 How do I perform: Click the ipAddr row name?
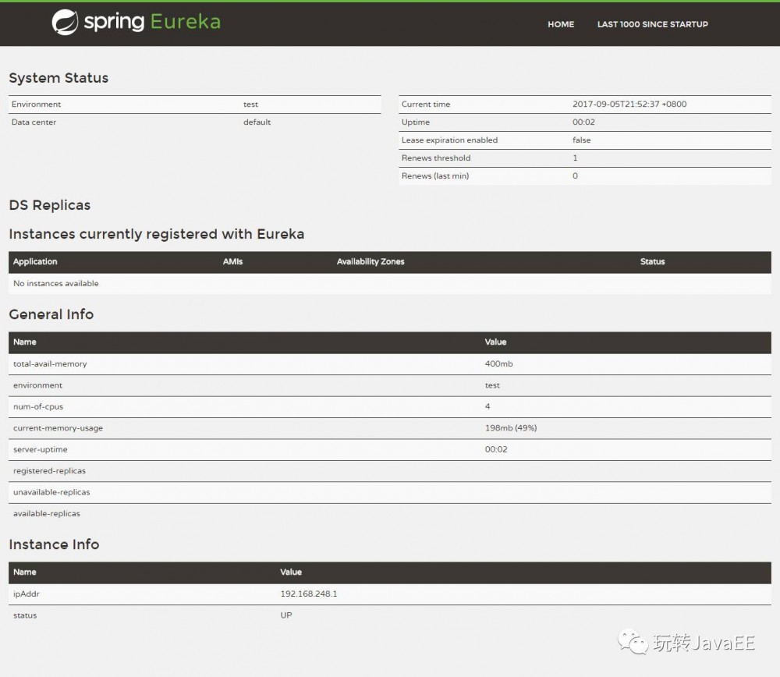point(27,594)
